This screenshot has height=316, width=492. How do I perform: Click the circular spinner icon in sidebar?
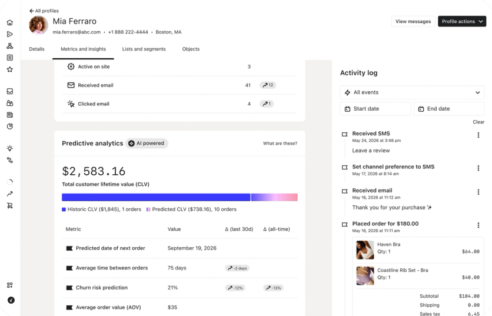point(10,182)
